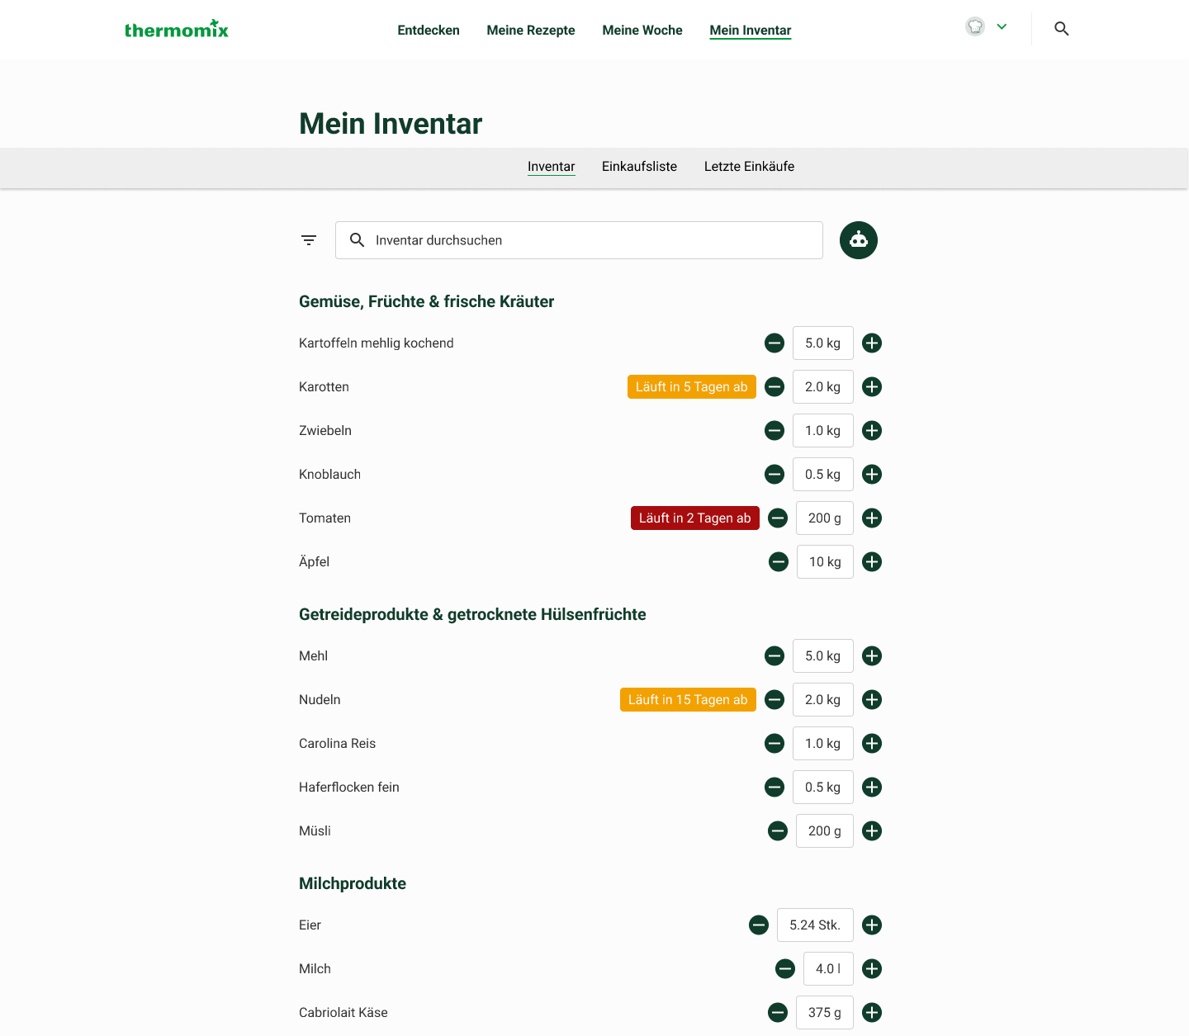Reduce Äpfel amount with minus icon
1189x1036 pixels.
click(778, 562)
